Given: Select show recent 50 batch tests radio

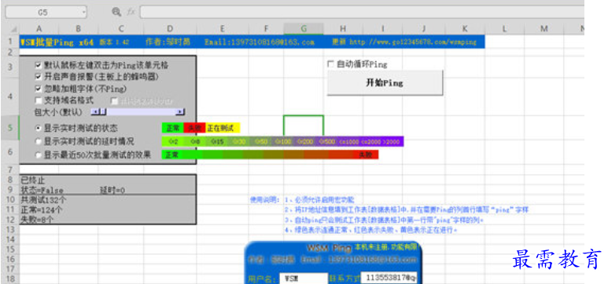Looking at the screenshot, I should point(38,155).
